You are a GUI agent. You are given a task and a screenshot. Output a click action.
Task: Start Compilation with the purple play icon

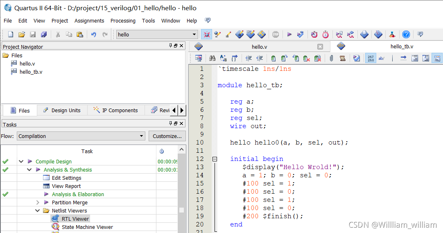pos(289,34)
